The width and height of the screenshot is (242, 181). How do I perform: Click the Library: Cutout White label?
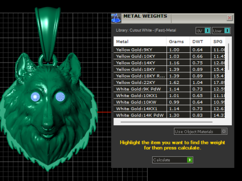146,30
